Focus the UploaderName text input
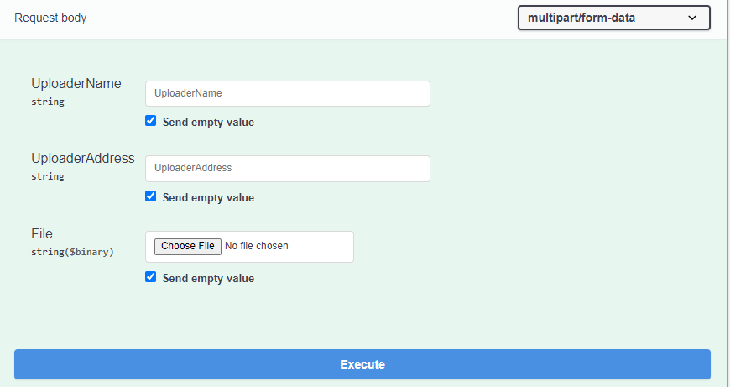Image resolution: width=730 pixels, height=387 pixels. click(x=288, y=94)
